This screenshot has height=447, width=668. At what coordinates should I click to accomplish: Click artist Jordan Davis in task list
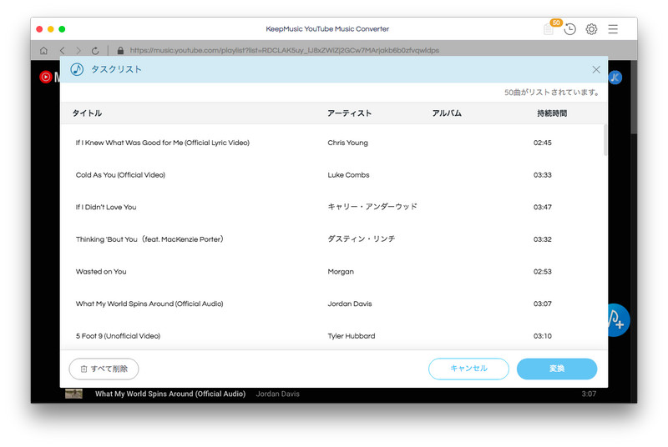point(350,304)
